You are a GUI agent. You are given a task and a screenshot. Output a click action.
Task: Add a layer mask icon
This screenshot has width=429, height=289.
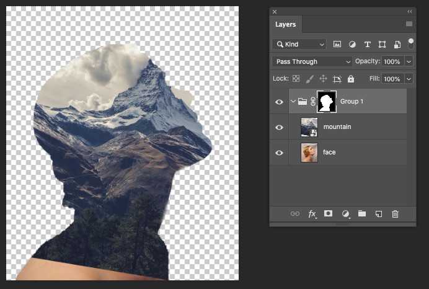click(328, 214)
